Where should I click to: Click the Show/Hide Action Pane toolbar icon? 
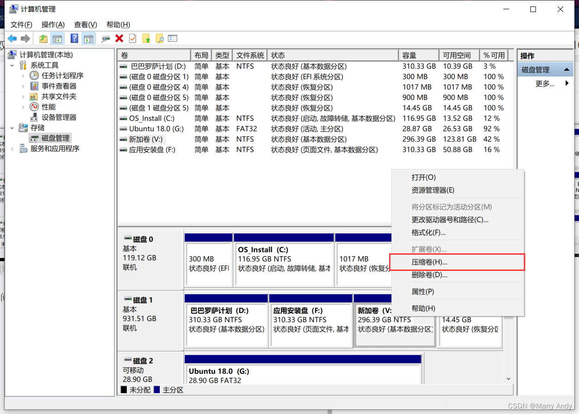pos(88,39)
